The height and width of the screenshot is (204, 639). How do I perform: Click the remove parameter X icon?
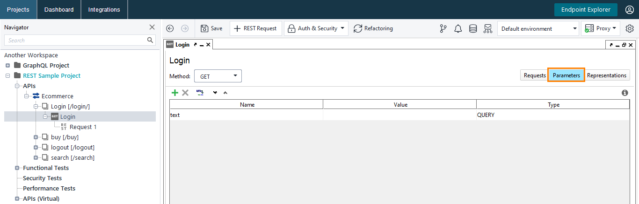185,93
